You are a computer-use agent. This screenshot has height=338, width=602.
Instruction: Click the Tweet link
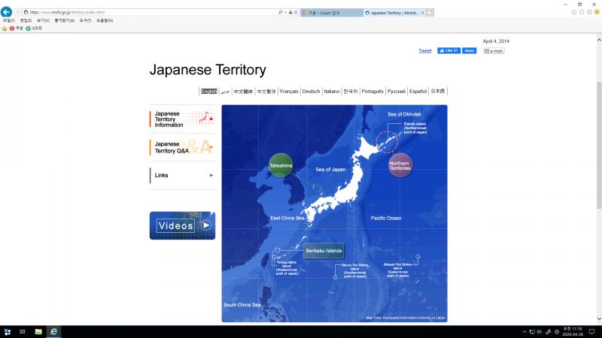pyautogui.click(x=425, y=50)
